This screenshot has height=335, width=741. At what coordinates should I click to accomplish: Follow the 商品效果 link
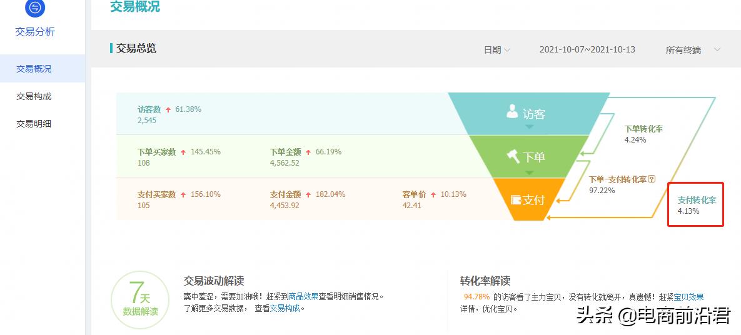coord(303,297)
